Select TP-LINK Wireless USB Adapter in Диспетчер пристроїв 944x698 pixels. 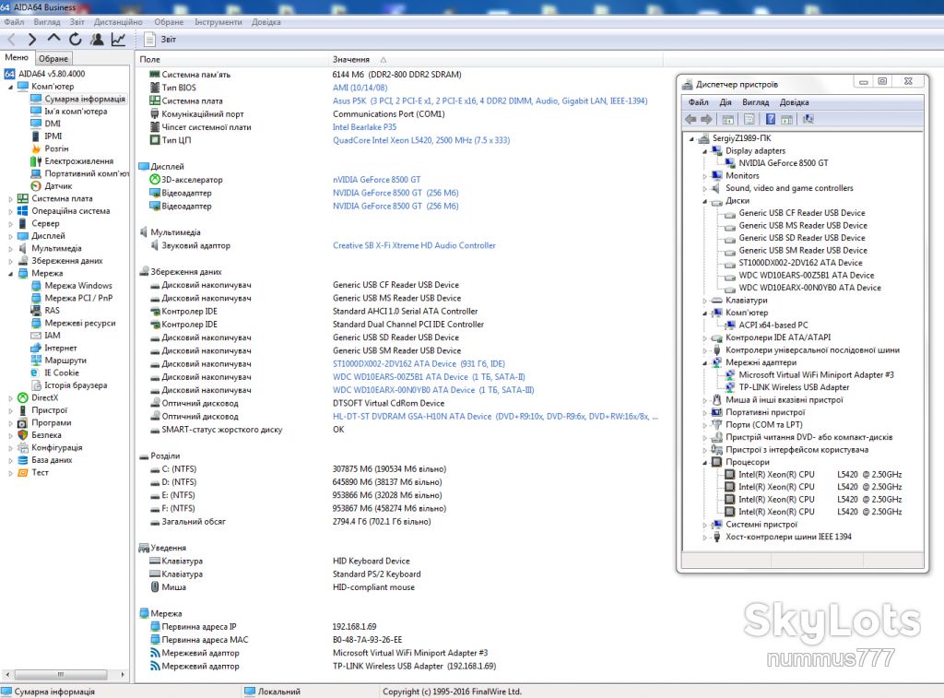coord(794,387)
